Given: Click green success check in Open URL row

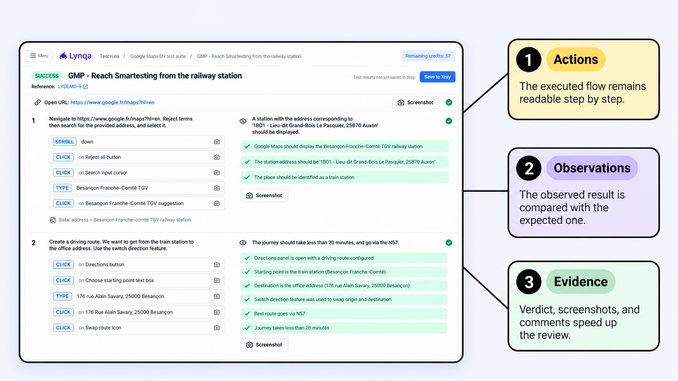Looking at the screenshot, I should coord(449,102).
